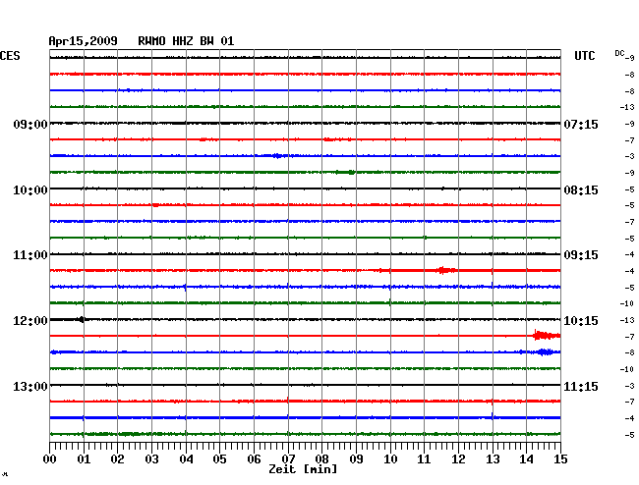Click the "07:15" UTC time label
639x485 pixels.
point(581,124)
